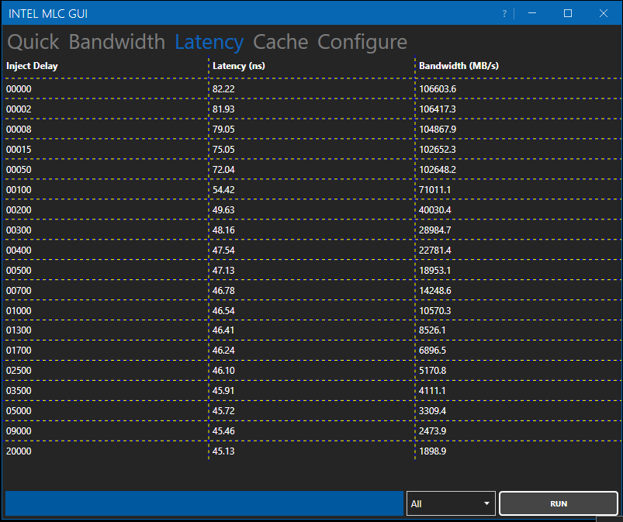Select latency value 79.05

pyautogui.click(x=223, y=130)
